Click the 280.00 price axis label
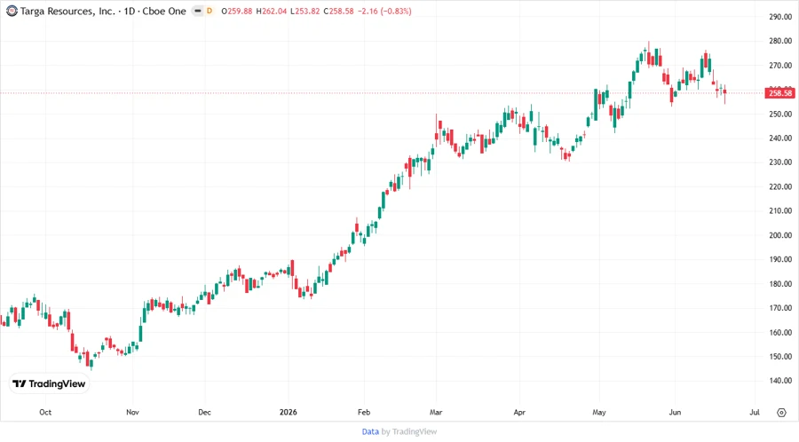Viewport: 799px width, 442px height. click(x=780, y=41)
